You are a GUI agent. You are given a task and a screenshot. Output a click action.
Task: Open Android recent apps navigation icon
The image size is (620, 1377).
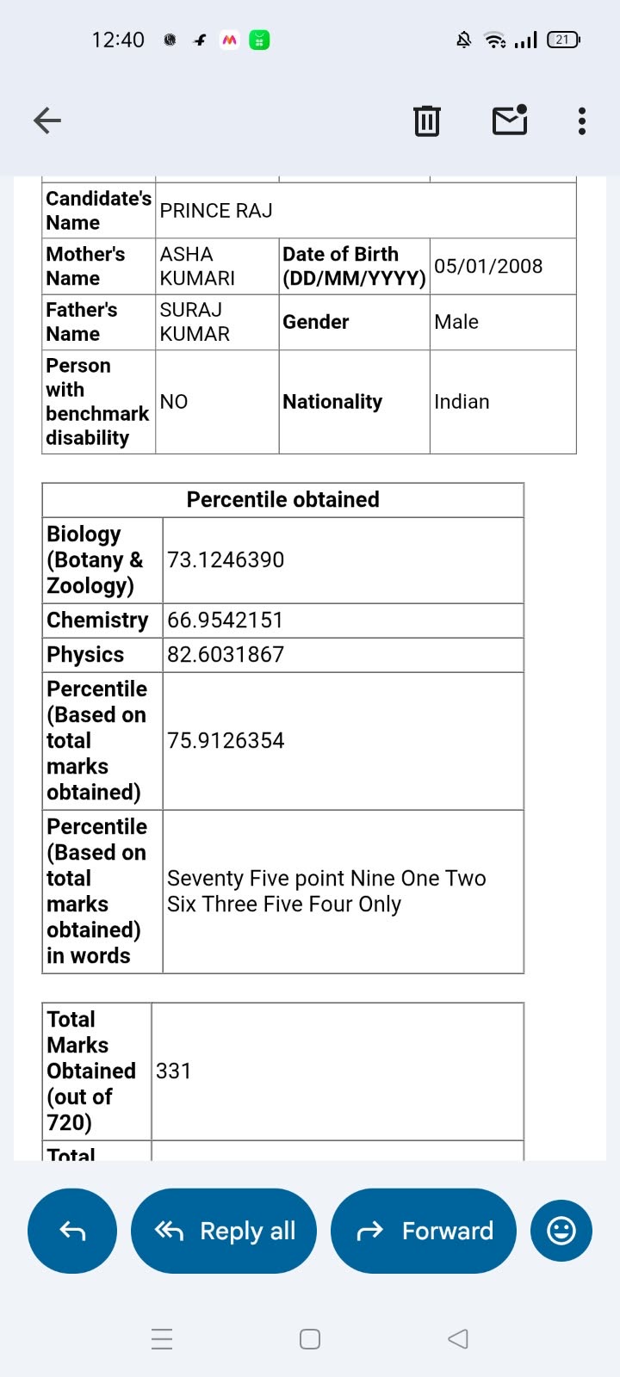162,1339
